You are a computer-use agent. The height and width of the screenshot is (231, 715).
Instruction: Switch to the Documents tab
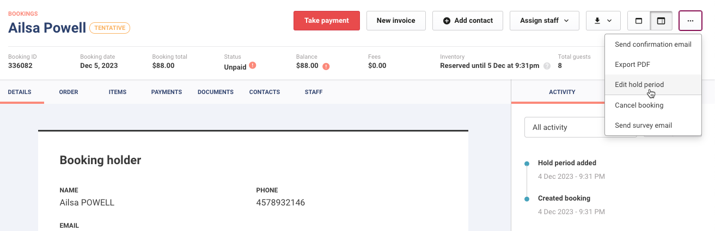click(216, 92)
